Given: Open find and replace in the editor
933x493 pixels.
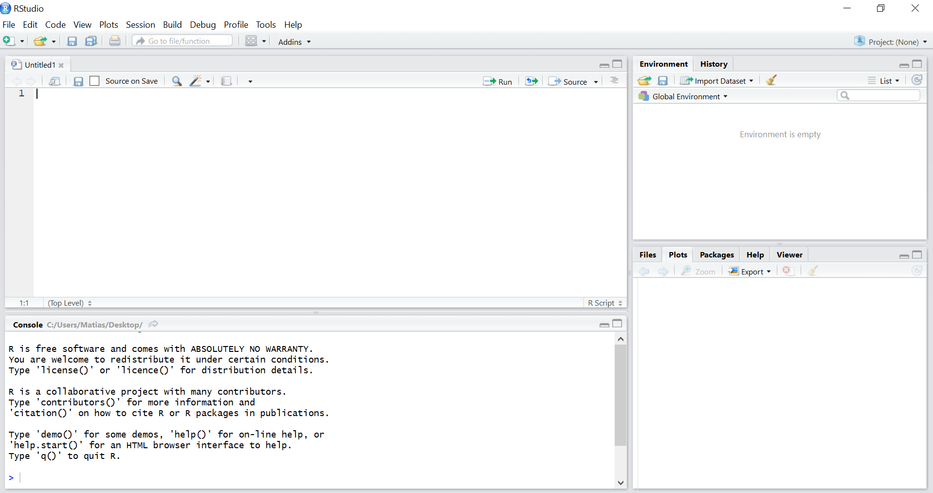Looking at the screenshot, I should pos(176,81).
